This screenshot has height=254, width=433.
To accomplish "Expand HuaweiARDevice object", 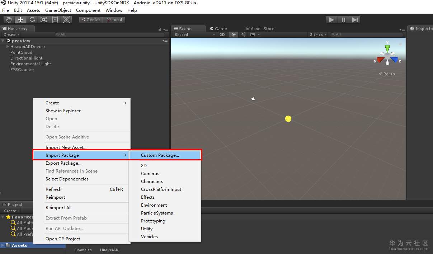I will click(x=8, y=47).
